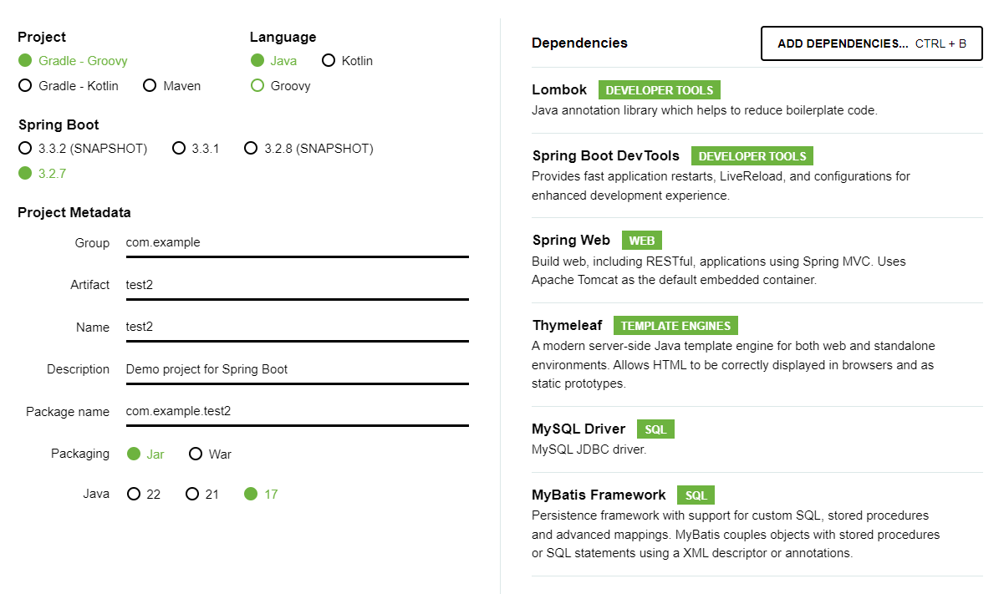The height and width of the screenshot is (594, 1004).
Task: Select the Gradle - Kotlin project option
Action: pos(25,86)
